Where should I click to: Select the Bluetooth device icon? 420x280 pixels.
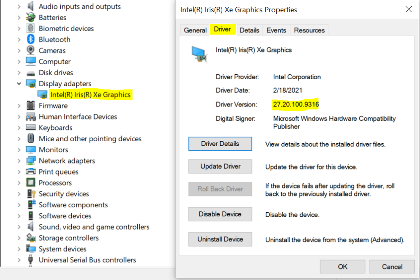pos(31,39)
